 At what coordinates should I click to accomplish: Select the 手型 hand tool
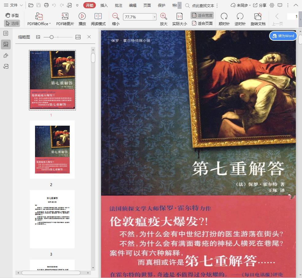[12, 15]
